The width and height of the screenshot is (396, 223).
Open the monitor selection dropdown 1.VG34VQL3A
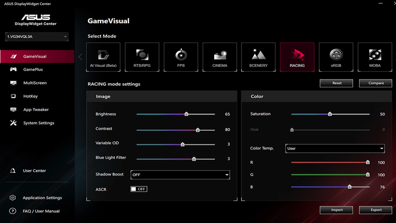[37, 36]
